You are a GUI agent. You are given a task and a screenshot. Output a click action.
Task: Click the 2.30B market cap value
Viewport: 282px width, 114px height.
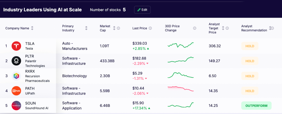pos(105,76)
